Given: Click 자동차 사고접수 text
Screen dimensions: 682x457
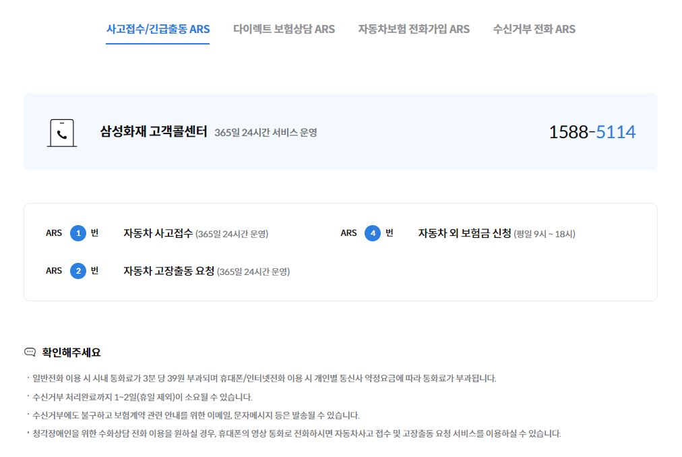Looking at the screenshot, I should (158, 233).
